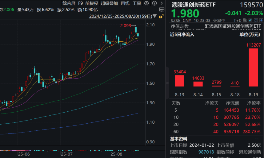Collapse side panel with double-chevron handle

(x=168, y=83)
